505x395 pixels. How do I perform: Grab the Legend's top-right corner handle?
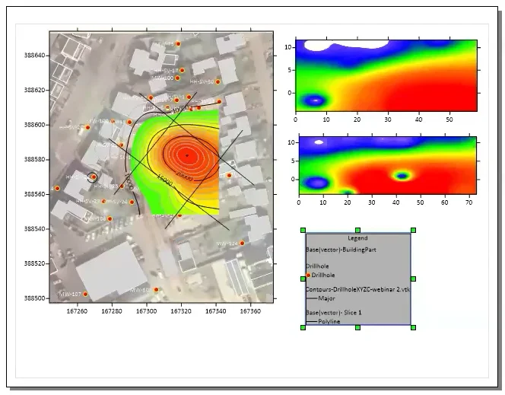tap(413, 230)
